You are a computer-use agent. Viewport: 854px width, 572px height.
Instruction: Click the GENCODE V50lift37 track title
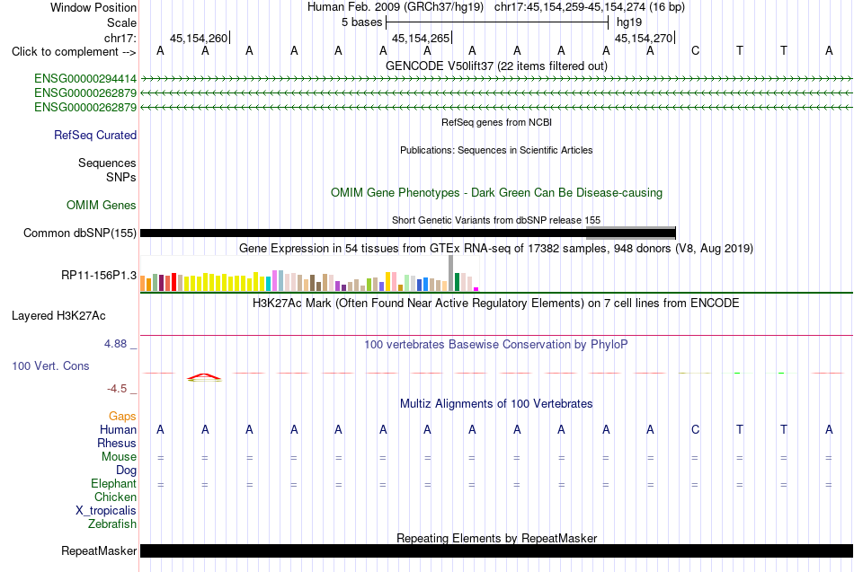point(496,66)
